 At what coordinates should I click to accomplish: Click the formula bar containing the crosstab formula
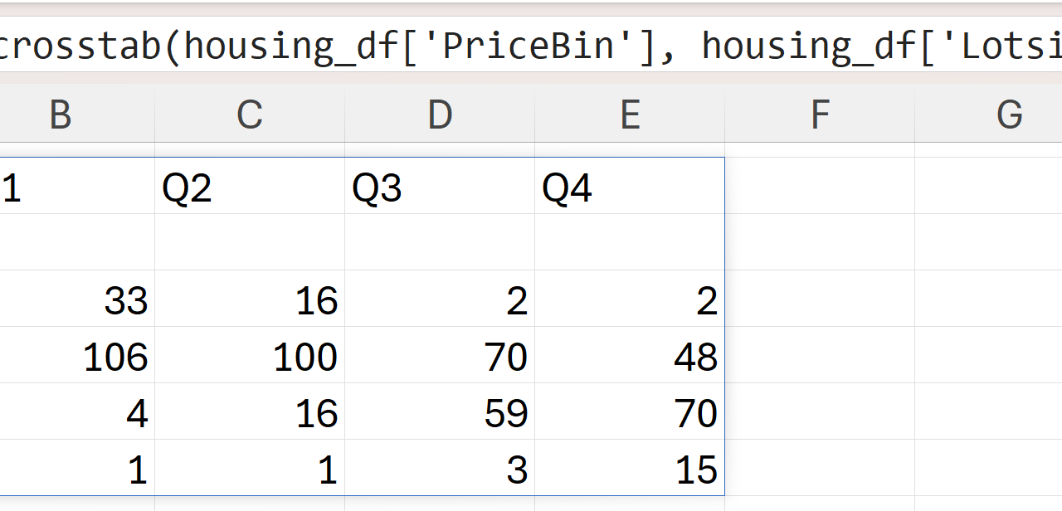coord(531,47)
